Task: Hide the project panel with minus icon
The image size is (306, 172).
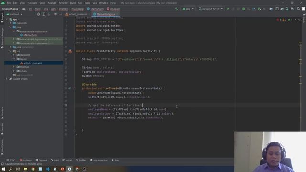Action: tap(61, 14)
